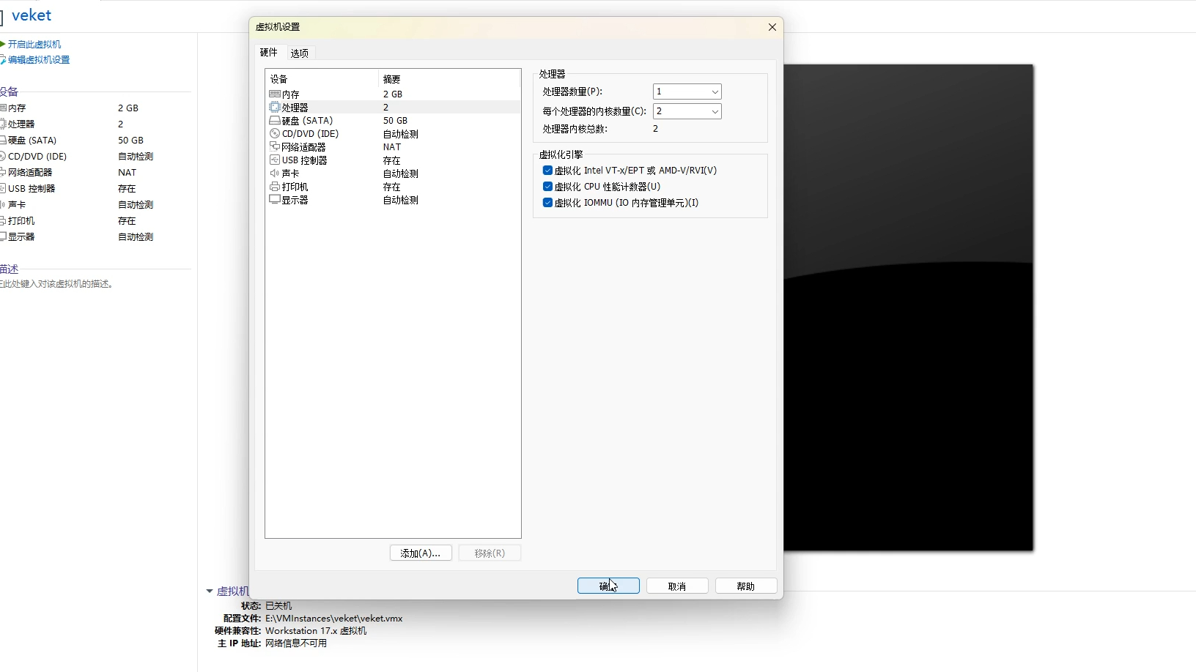Confirm settings with the 确定 button
This screenshot has height=672, width=1196.
(x=608, y=586)
